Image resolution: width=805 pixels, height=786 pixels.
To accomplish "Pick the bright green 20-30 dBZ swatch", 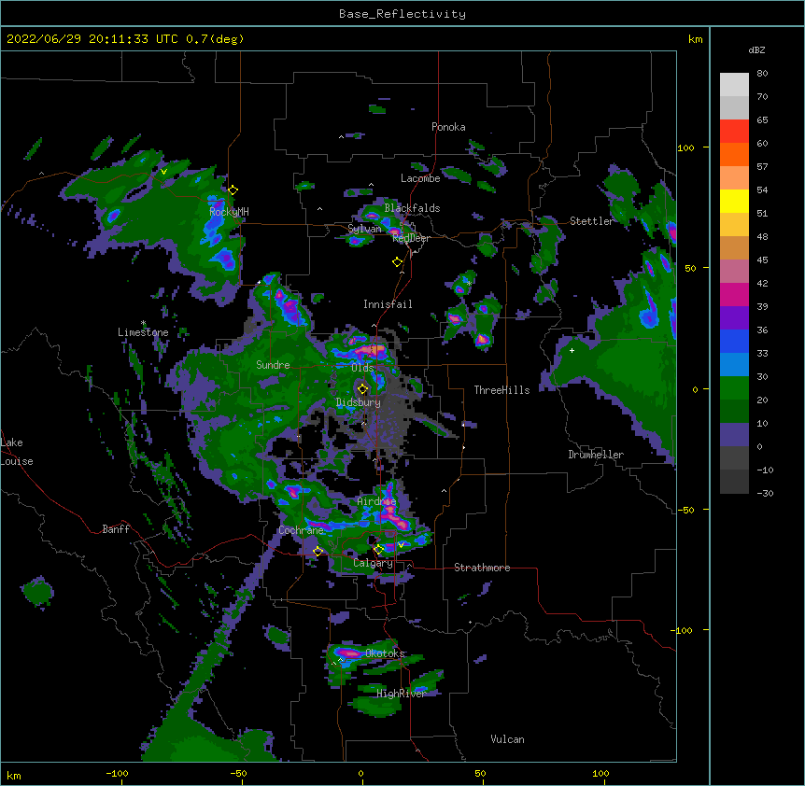I will tap(734, 388).
